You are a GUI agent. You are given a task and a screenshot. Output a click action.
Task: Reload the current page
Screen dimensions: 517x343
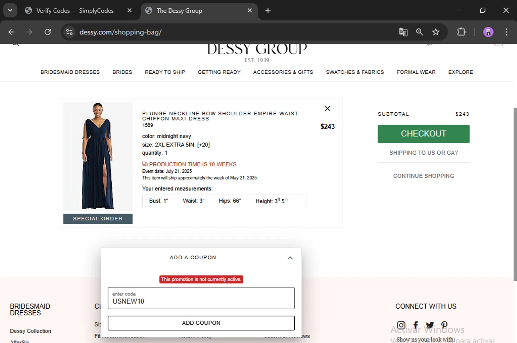point(48,32)
